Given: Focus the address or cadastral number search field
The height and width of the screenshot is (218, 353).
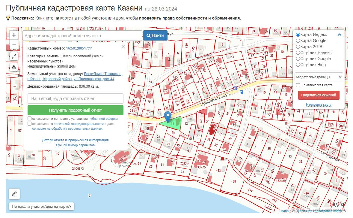Looking at the screenshot, I should 82,36.
